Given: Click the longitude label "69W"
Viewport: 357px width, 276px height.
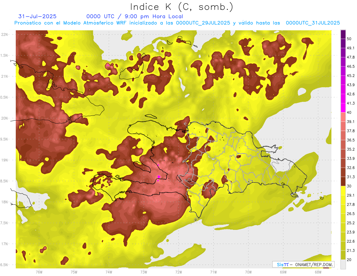Looking at the screenshot, I should [x=283, y=272].
